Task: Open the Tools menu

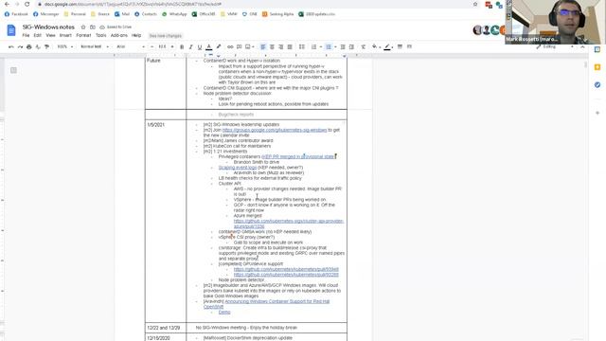Action: tap(101, 36)
